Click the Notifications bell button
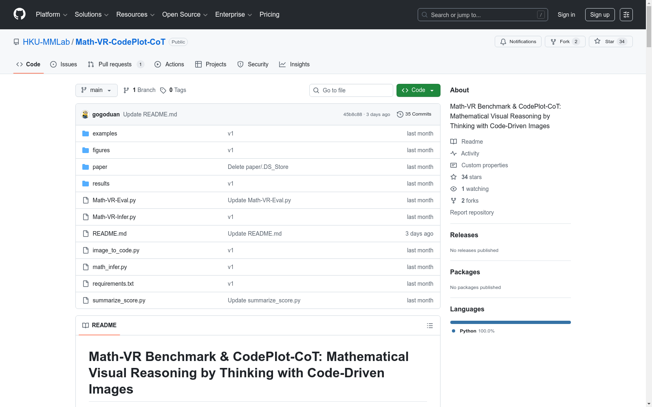The image size is (652, 407). [x=518, y=42]
